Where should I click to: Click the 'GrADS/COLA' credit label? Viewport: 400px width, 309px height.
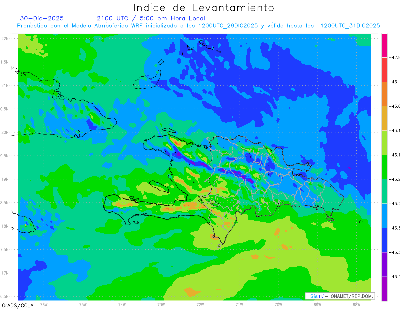point(18,305)
